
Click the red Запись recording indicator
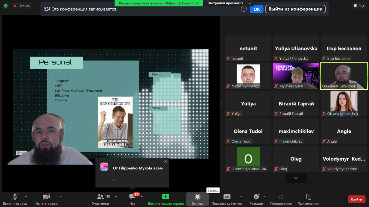point(22,6)
